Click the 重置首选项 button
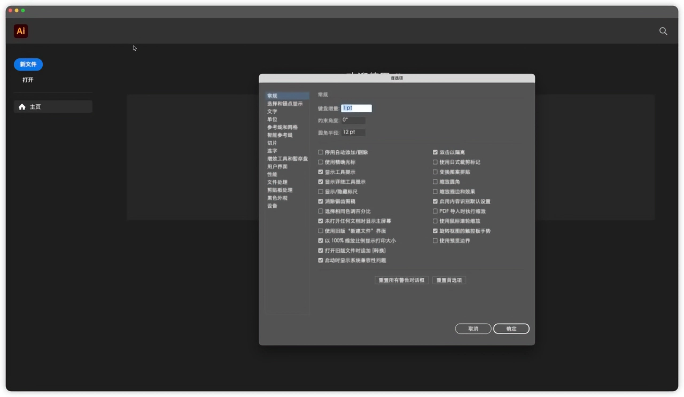The image size is (684, 397). click(x=449, y=280)
